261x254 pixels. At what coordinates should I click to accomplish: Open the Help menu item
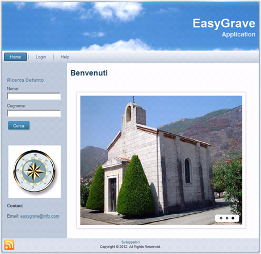65,57
